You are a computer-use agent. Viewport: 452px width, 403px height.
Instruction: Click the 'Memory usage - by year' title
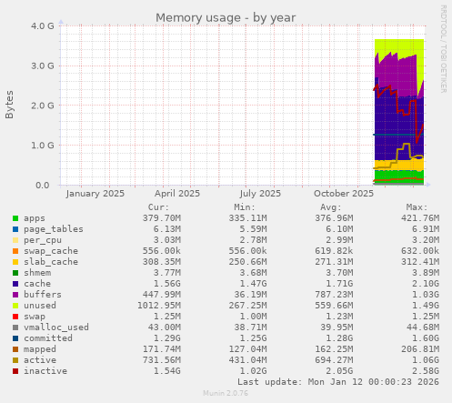coord(226,18)
